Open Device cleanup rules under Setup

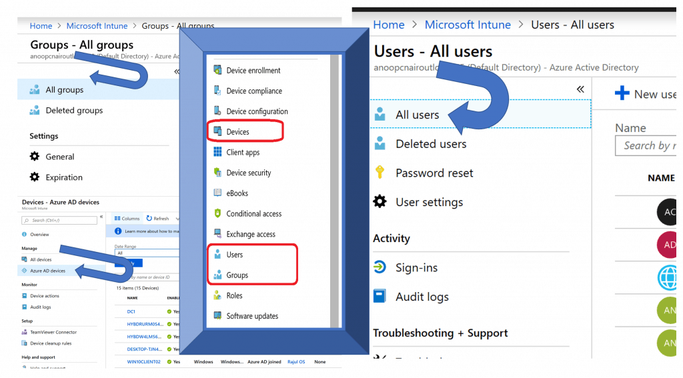point(47,343)
